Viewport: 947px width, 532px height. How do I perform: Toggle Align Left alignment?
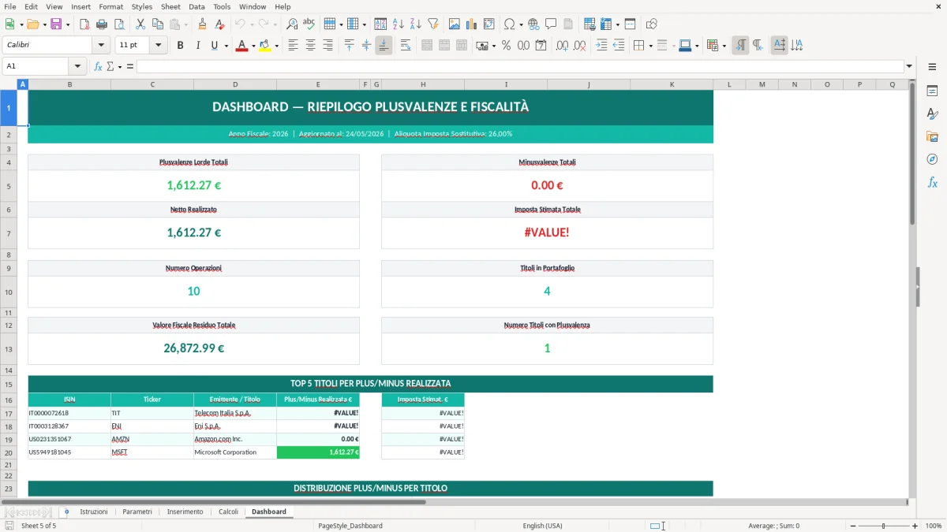294,46
